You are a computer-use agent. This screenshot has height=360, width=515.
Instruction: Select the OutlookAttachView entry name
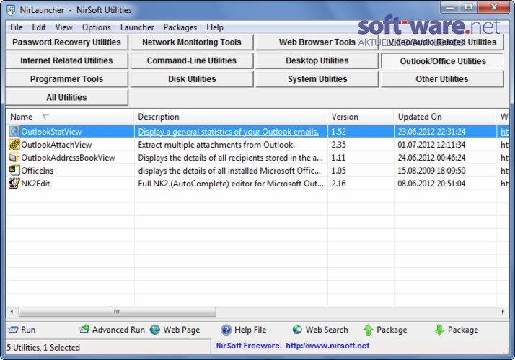tap(56, 145)
